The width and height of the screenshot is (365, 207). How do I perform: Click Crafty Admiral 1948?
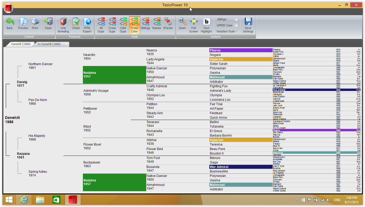coord(157,88)
